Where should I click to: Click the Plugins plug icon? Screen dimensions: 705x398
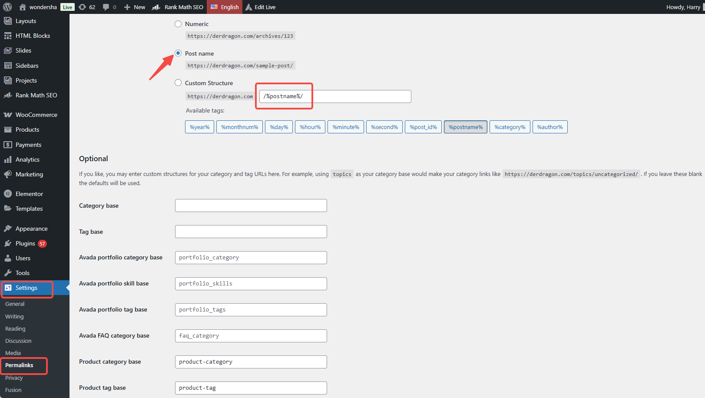coord(8,243)
